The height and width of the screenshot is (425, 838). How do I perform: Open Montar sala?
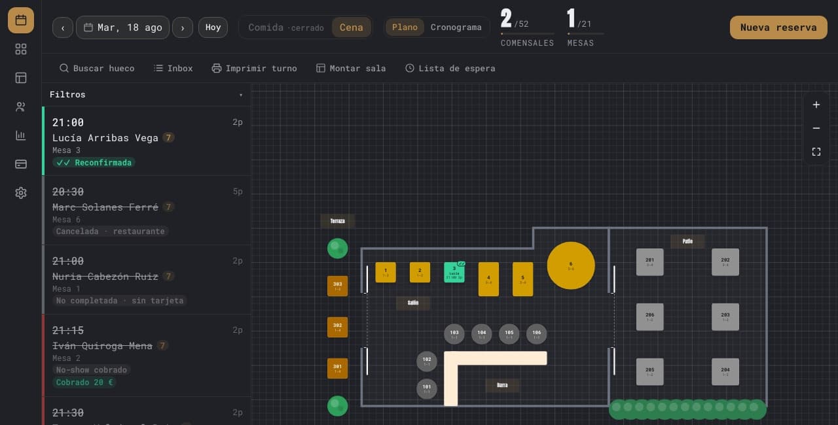pyautogui.click(x=351, y=68)
